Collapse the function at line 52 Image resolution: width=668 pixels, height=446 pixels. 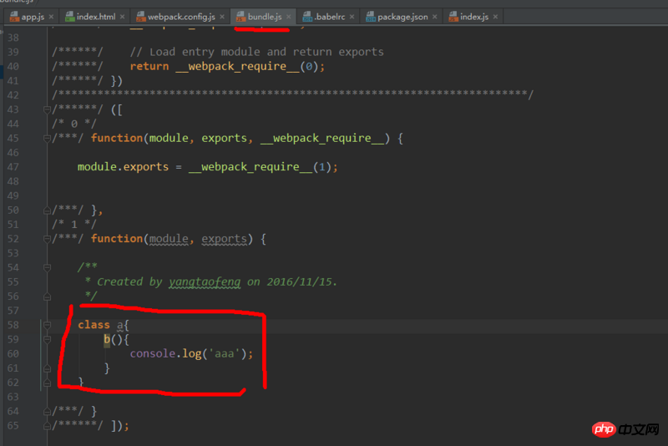[47, 239]
